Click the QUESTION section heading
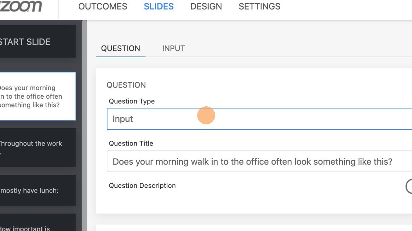Screen dimensions: 412x231 pos(126,85)
